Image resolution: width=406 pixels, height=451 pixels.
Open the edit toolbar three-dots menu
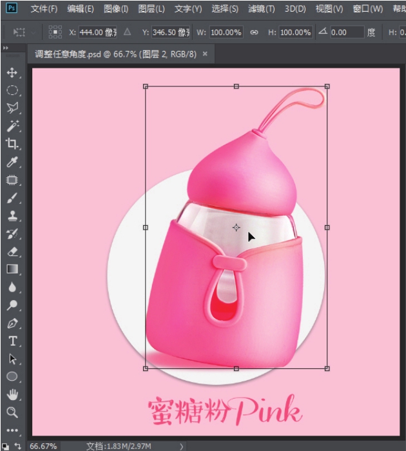(12, 430)
